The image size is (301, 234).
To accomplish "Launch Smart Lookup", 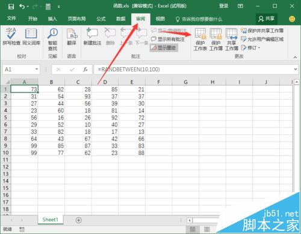I will point(52,39).
